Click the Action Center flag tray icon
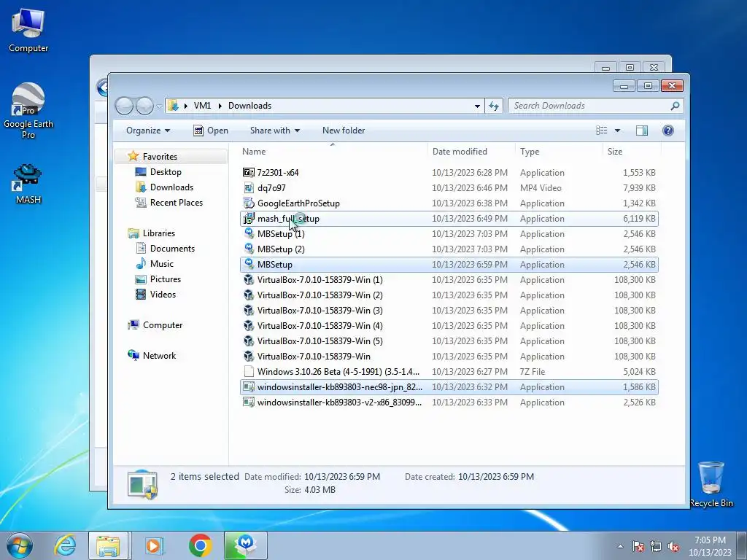Image resolution: width=747 pixels, height=560 pixels. [x=638, y=547]
